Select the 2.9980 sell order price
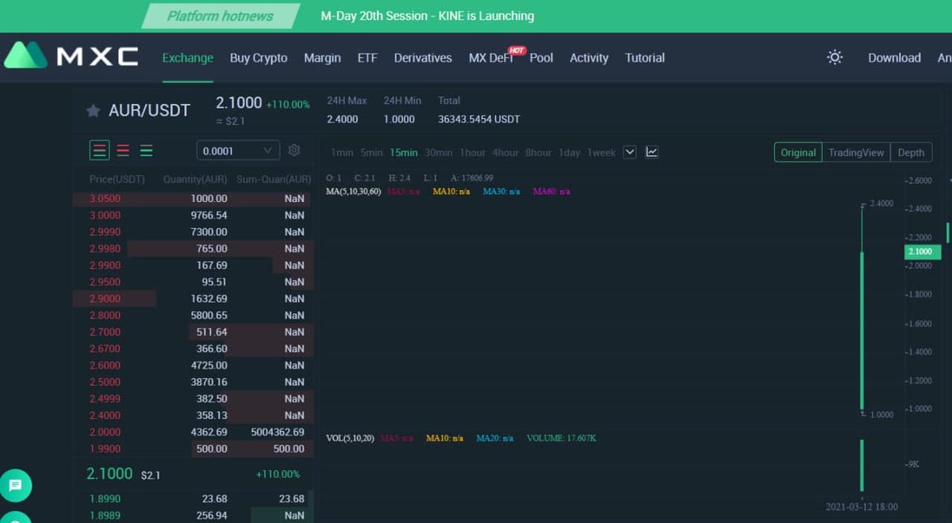This screenshot has width=952, height=523. point(105,249)
